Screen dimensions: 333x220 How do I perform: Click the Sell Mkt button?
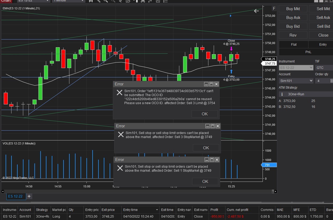pos(321,9)
